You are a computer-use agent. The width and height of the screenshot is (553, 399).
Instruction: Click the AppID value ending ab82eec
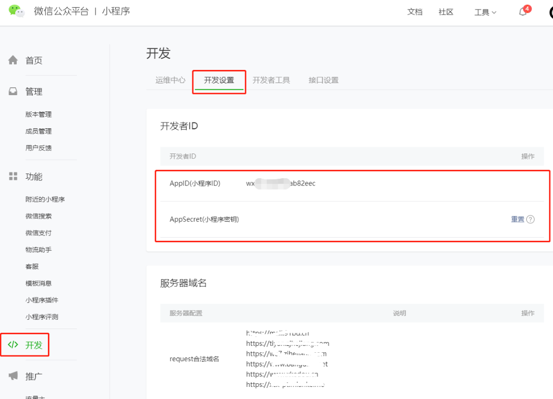(x=281, y=183)
